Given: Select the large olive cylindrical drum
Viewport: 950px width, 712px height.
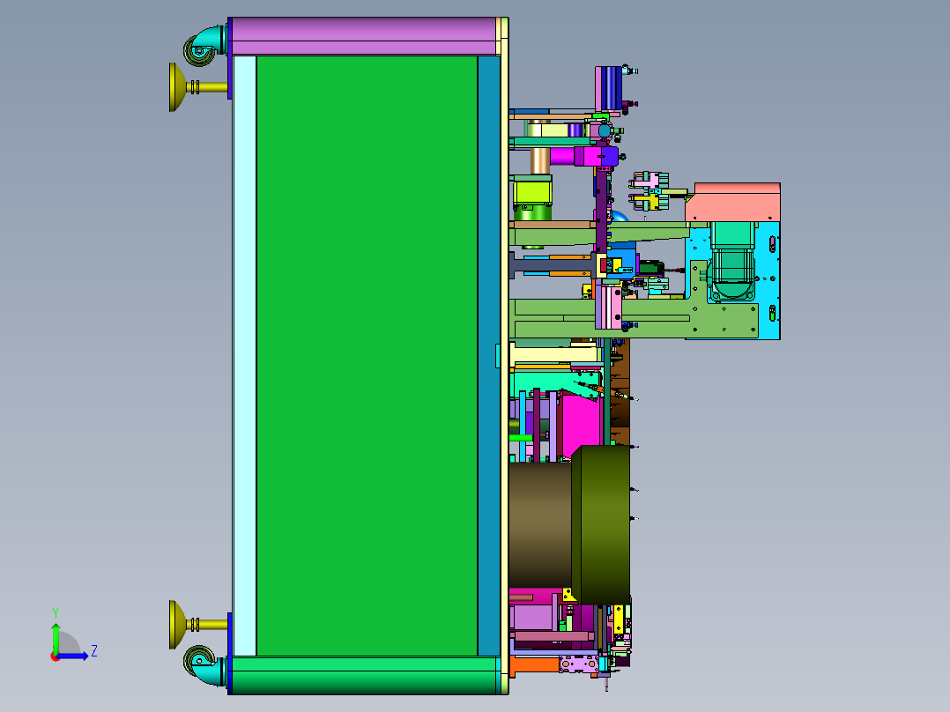Looking at the screenshot, I should point(601,525).
